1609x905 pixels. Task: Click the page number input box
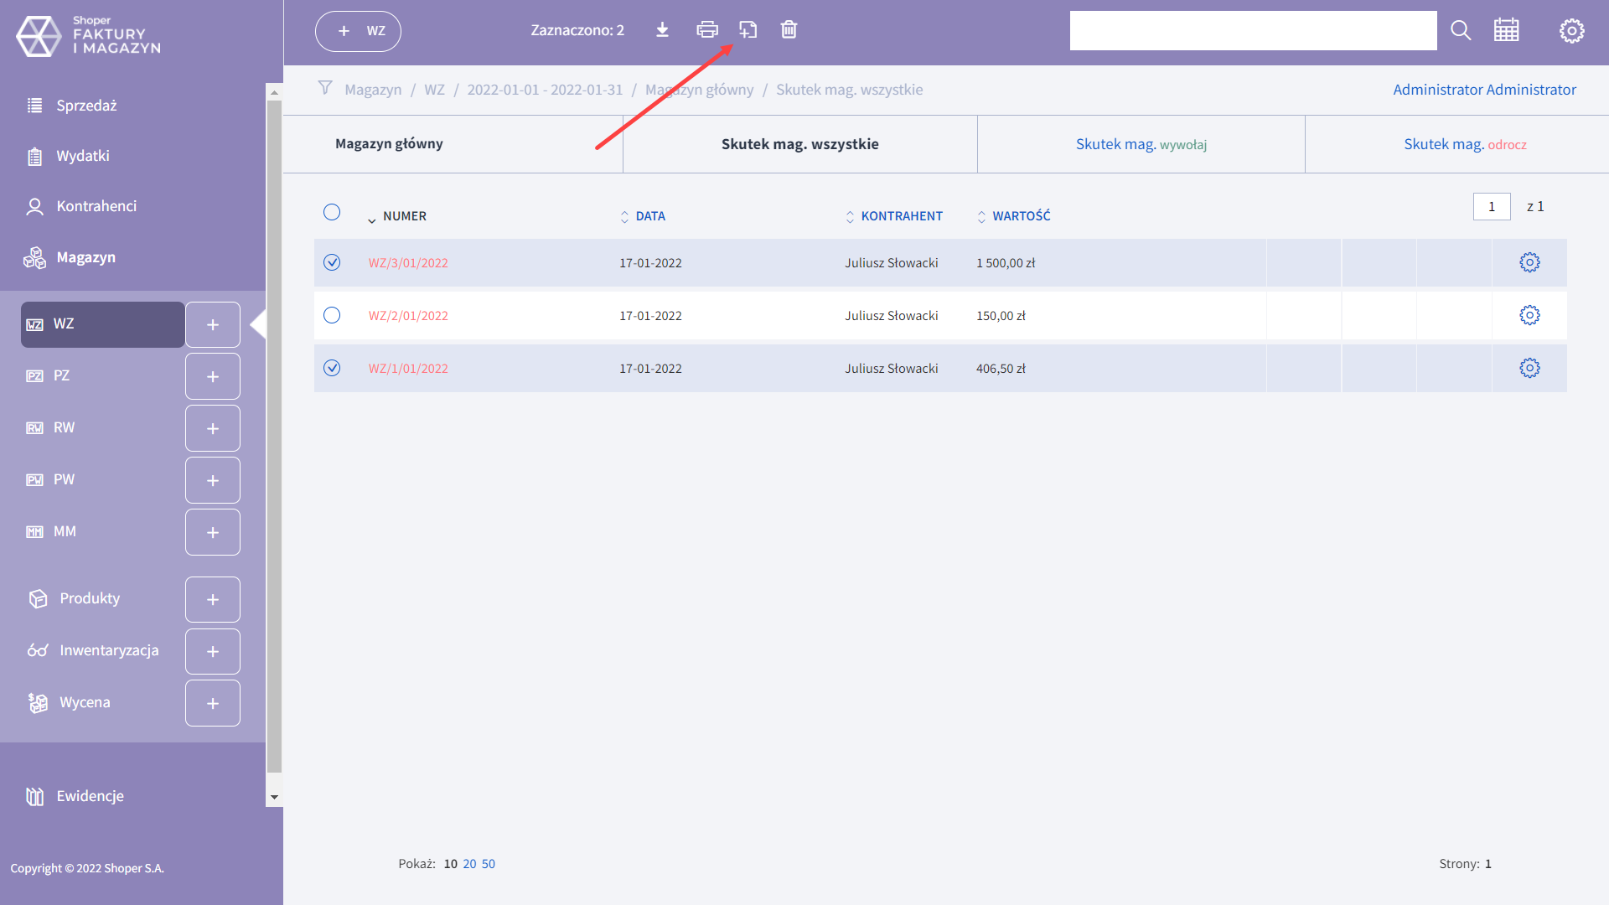[x=1492, y=206]
